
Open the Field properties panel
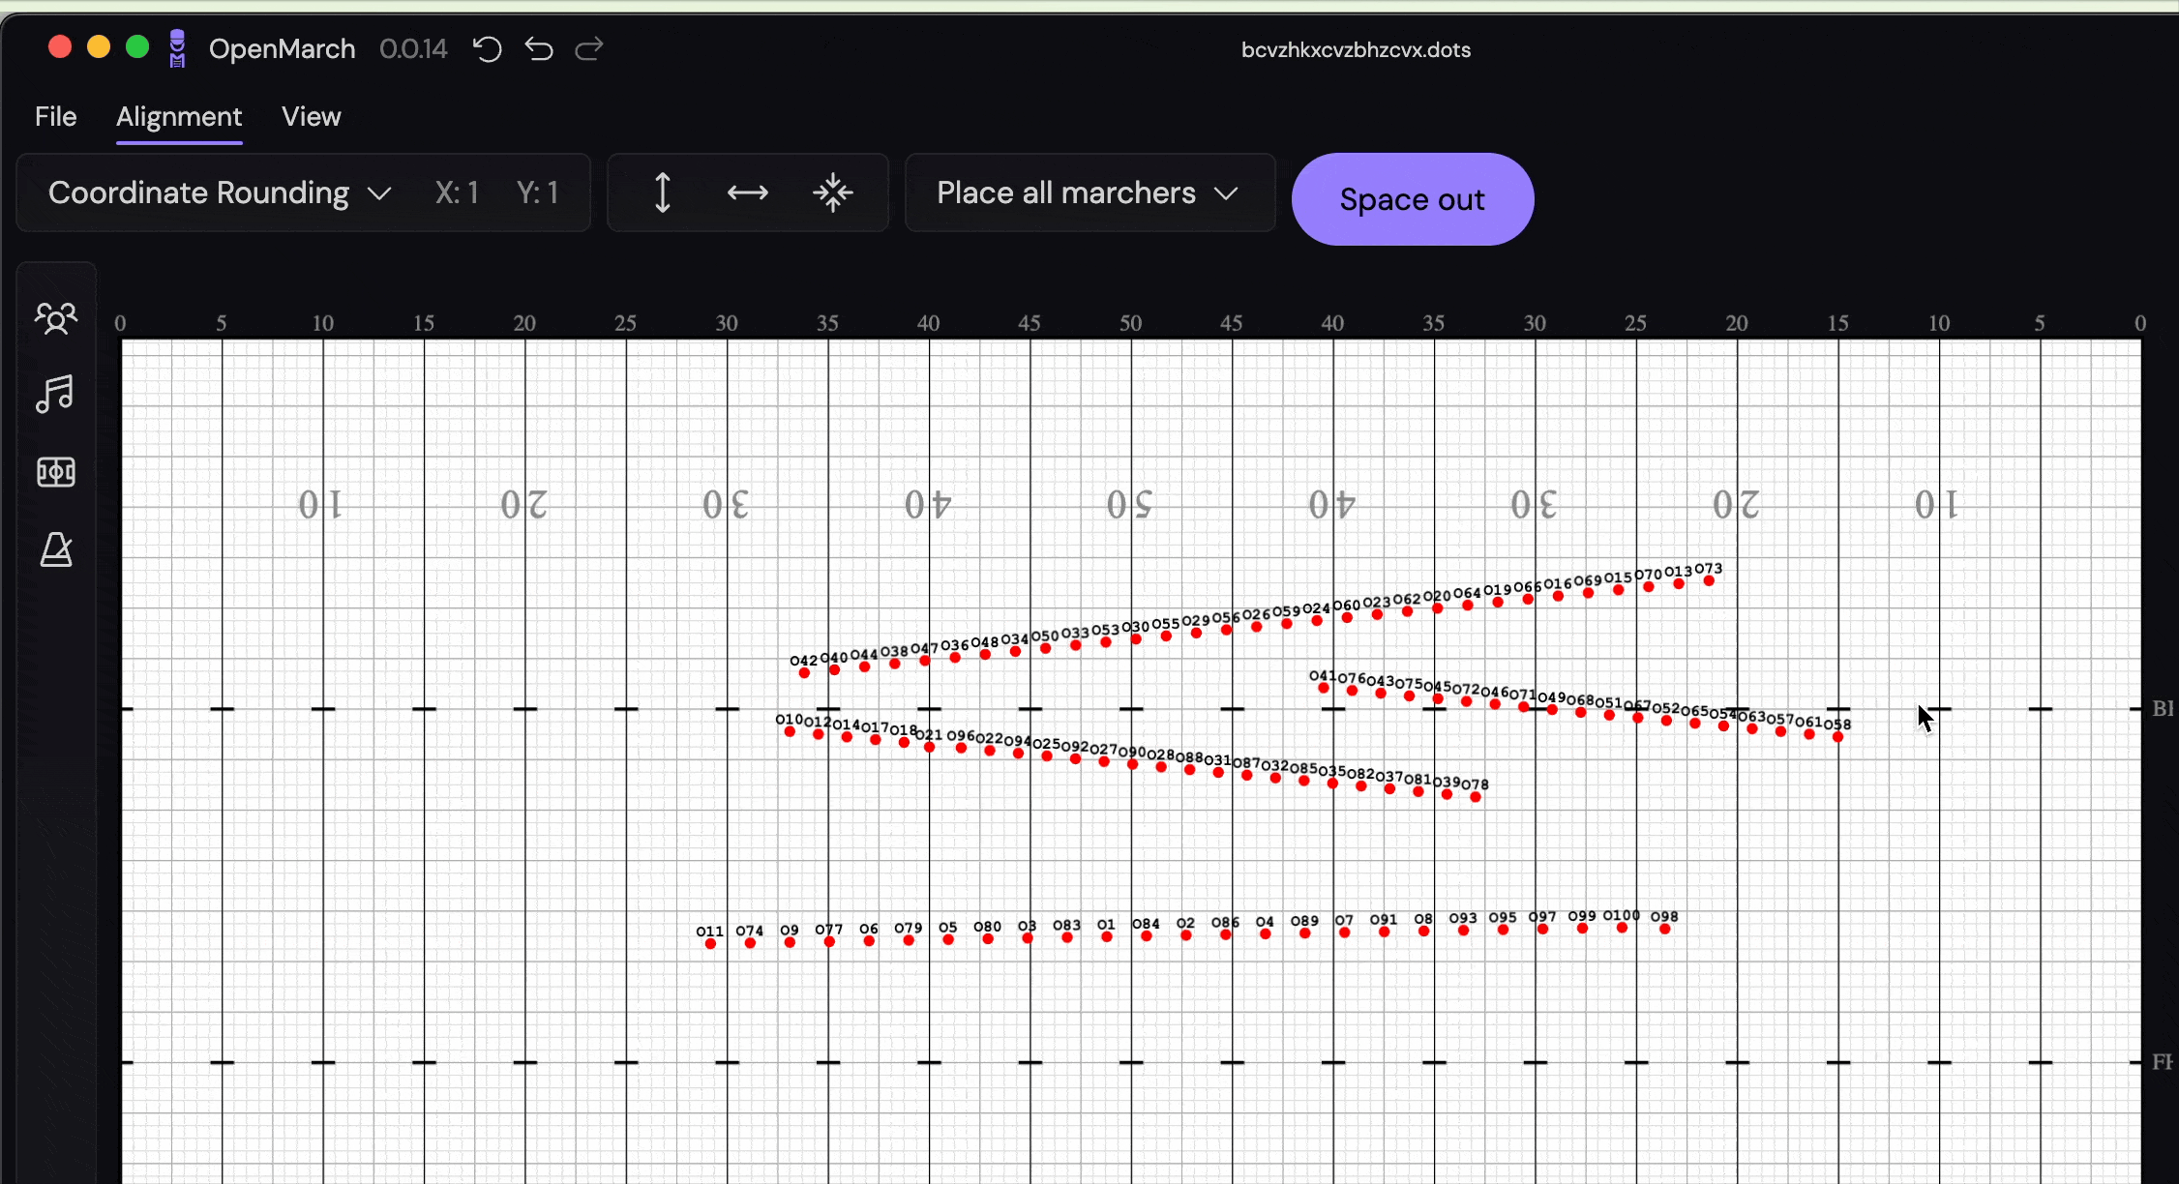55,472
